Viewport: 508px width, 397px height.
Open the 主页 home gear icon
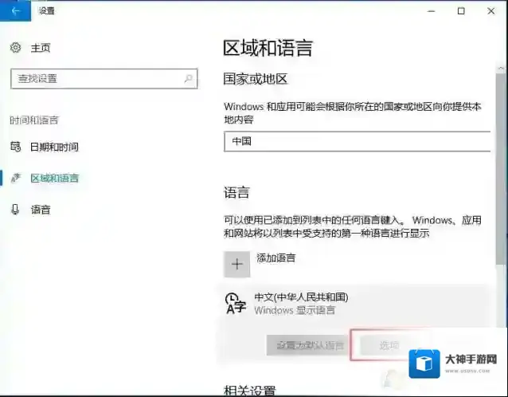pyautogui.click(x=16, y=48)
